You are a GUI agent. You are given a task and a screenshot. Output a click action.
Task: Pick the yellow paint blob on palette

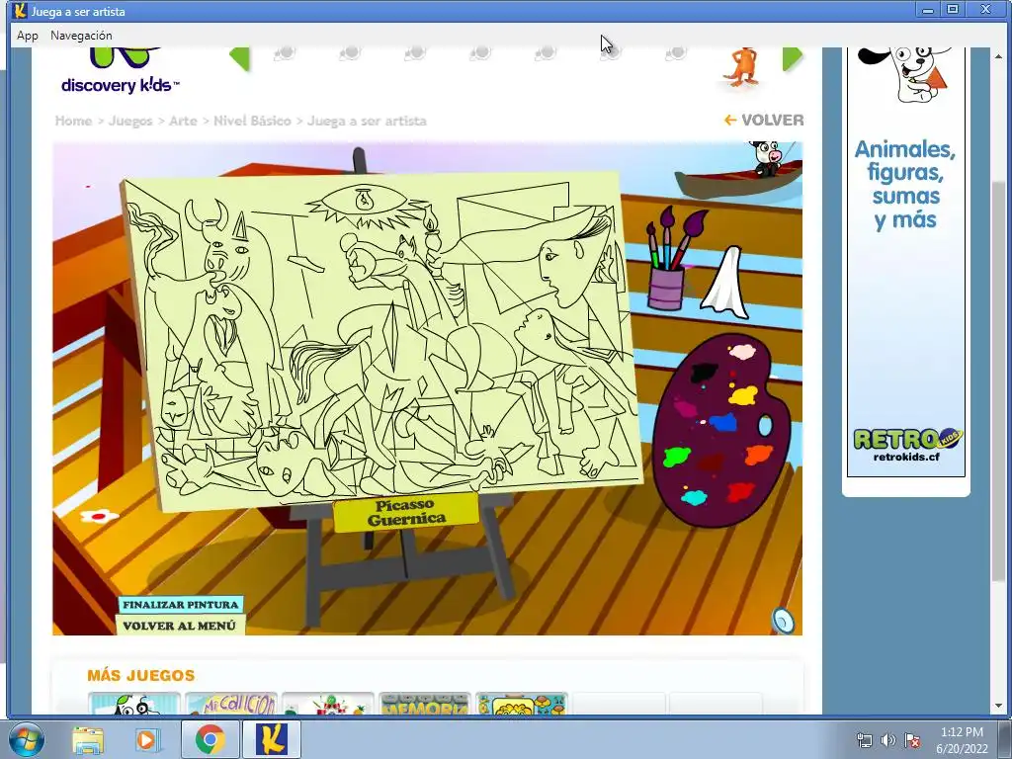(743, 395)
